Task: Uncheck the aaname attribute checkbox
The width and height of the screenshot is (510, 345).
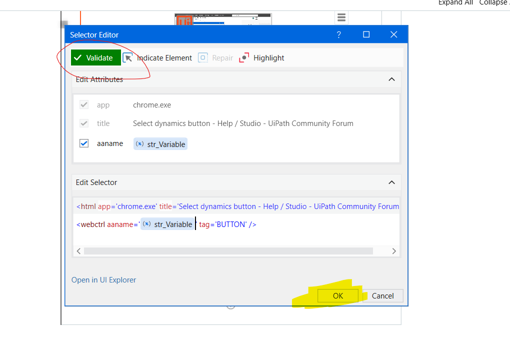Action: pos(84,143)
